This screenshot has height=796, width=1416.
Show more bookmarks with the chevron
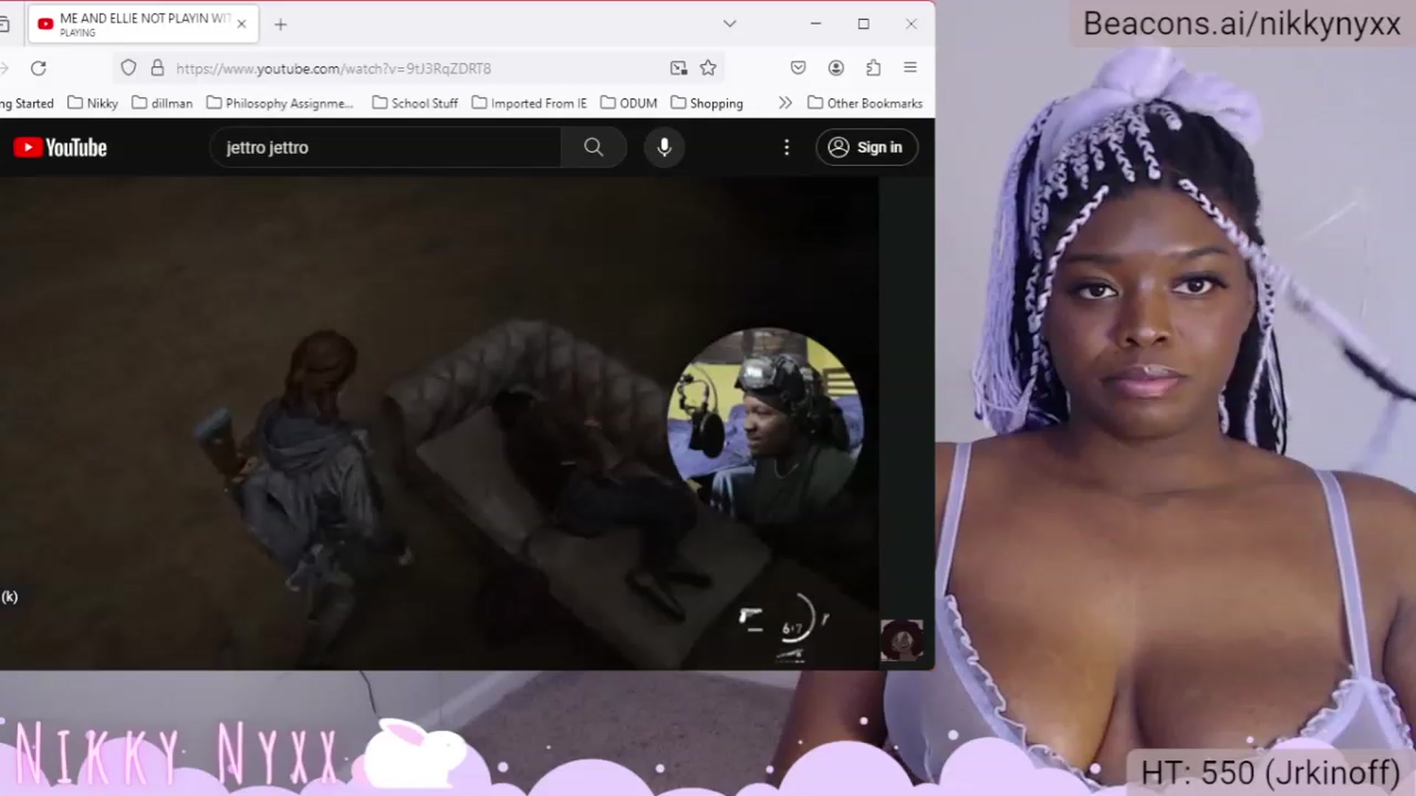click(x=785, y=103)
